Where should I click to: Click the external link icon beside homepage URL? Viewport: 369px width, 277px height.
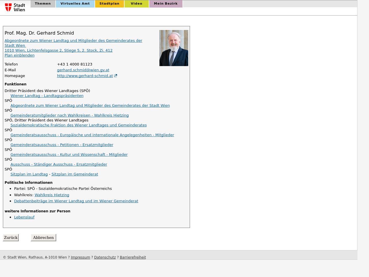116,76
